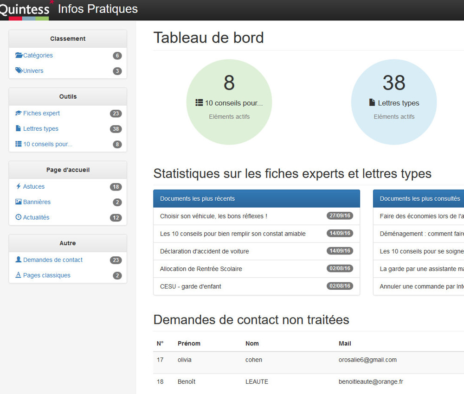Go to Demandes de contact page
Screen dimensions: 464x394
(x=53, y=260)
